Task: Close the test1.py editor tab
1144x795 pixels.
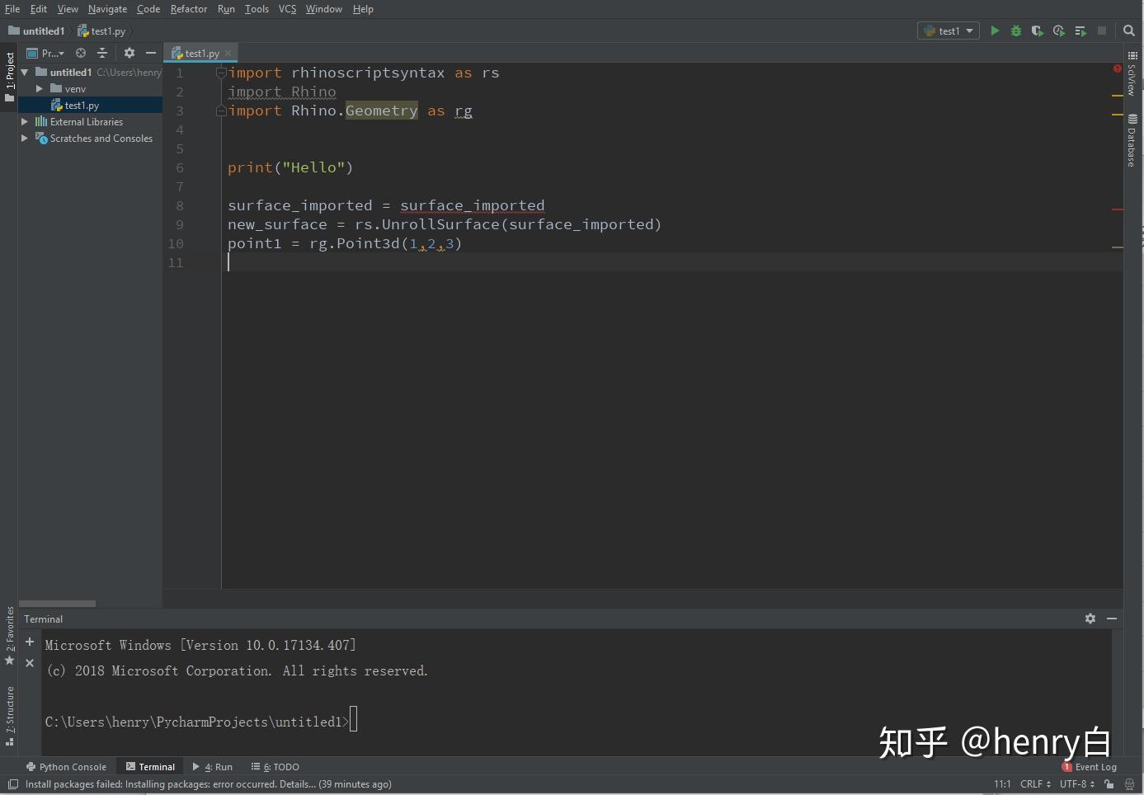Action: pyautogui.click(x=228, y=53)
